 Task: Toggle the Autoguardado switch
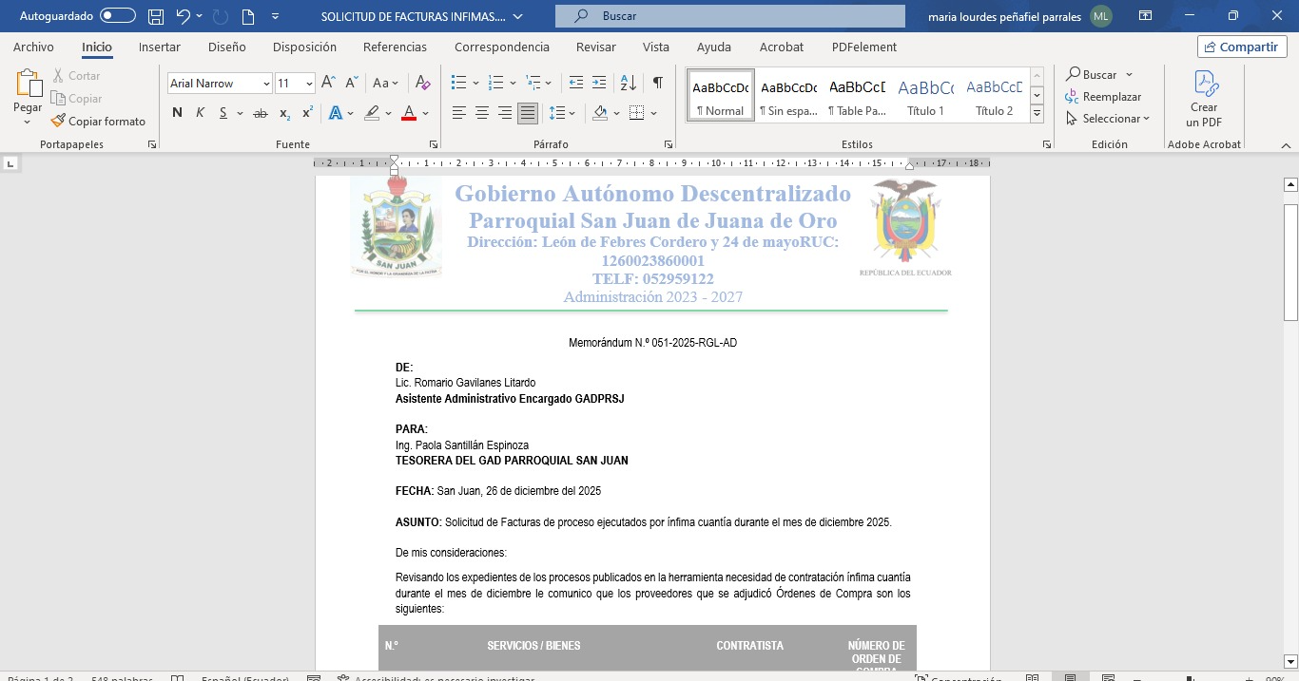click(118, 16)
